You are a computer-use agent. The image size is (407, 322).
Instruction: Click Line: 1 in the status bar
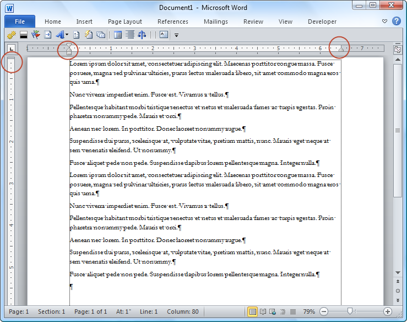pos(149,312)
